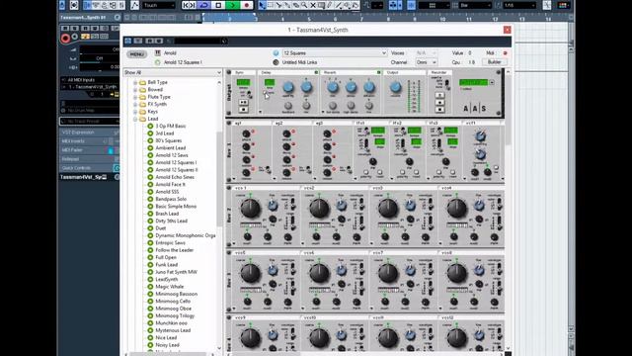632x356 pixels.
Task: Select the Entropic Saws preset
Action: [x=171, y=243]
